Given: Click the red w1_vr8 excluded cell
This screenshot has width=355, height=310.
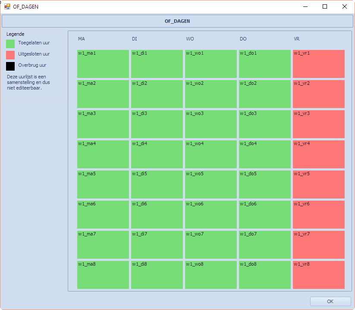Looking at the screenshot, I should click(x=318, y=275).
